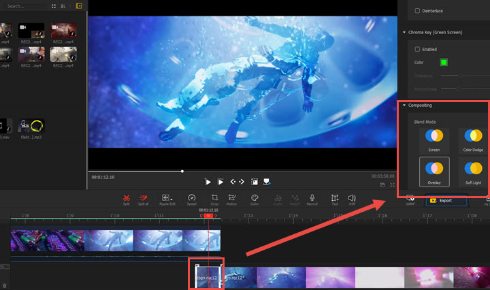This screenshot has width=490, height=290.
Task: Click the ASR speech recognition icon
Action: pos(352,197)
